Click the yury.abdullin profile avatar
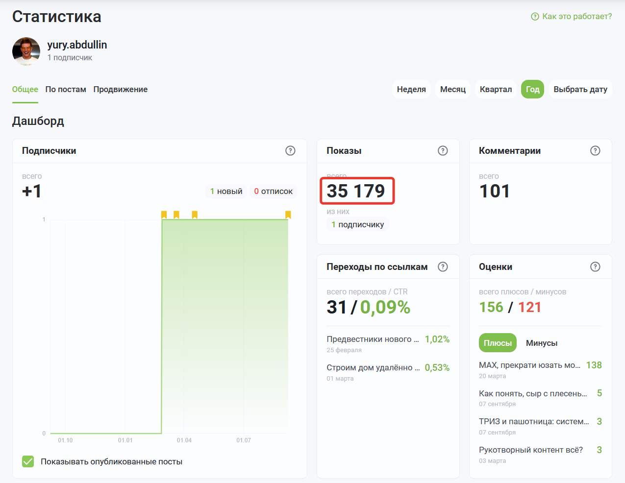Viewport: 625px width, 483px height. click(26, 51)
